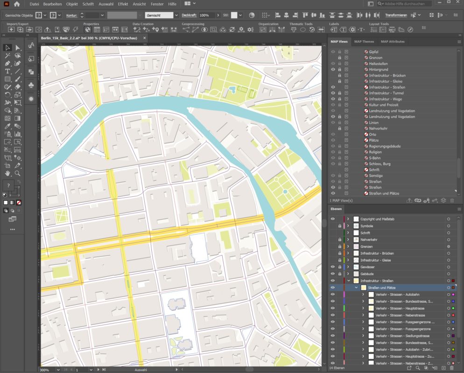Select the Eyedropper tool
This screenshot has height=373, width=464.
click(7, 125)
